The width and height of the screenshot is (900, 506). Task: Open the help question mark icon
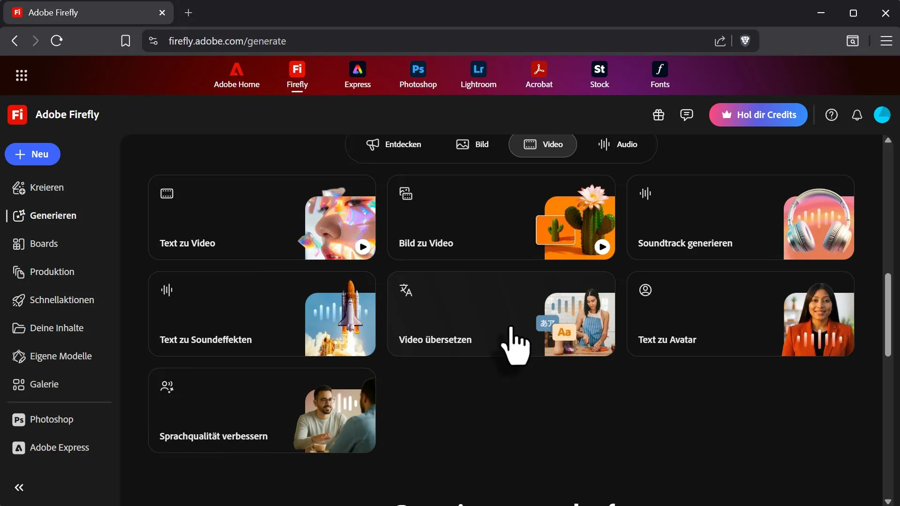click(x=831, y=115)
